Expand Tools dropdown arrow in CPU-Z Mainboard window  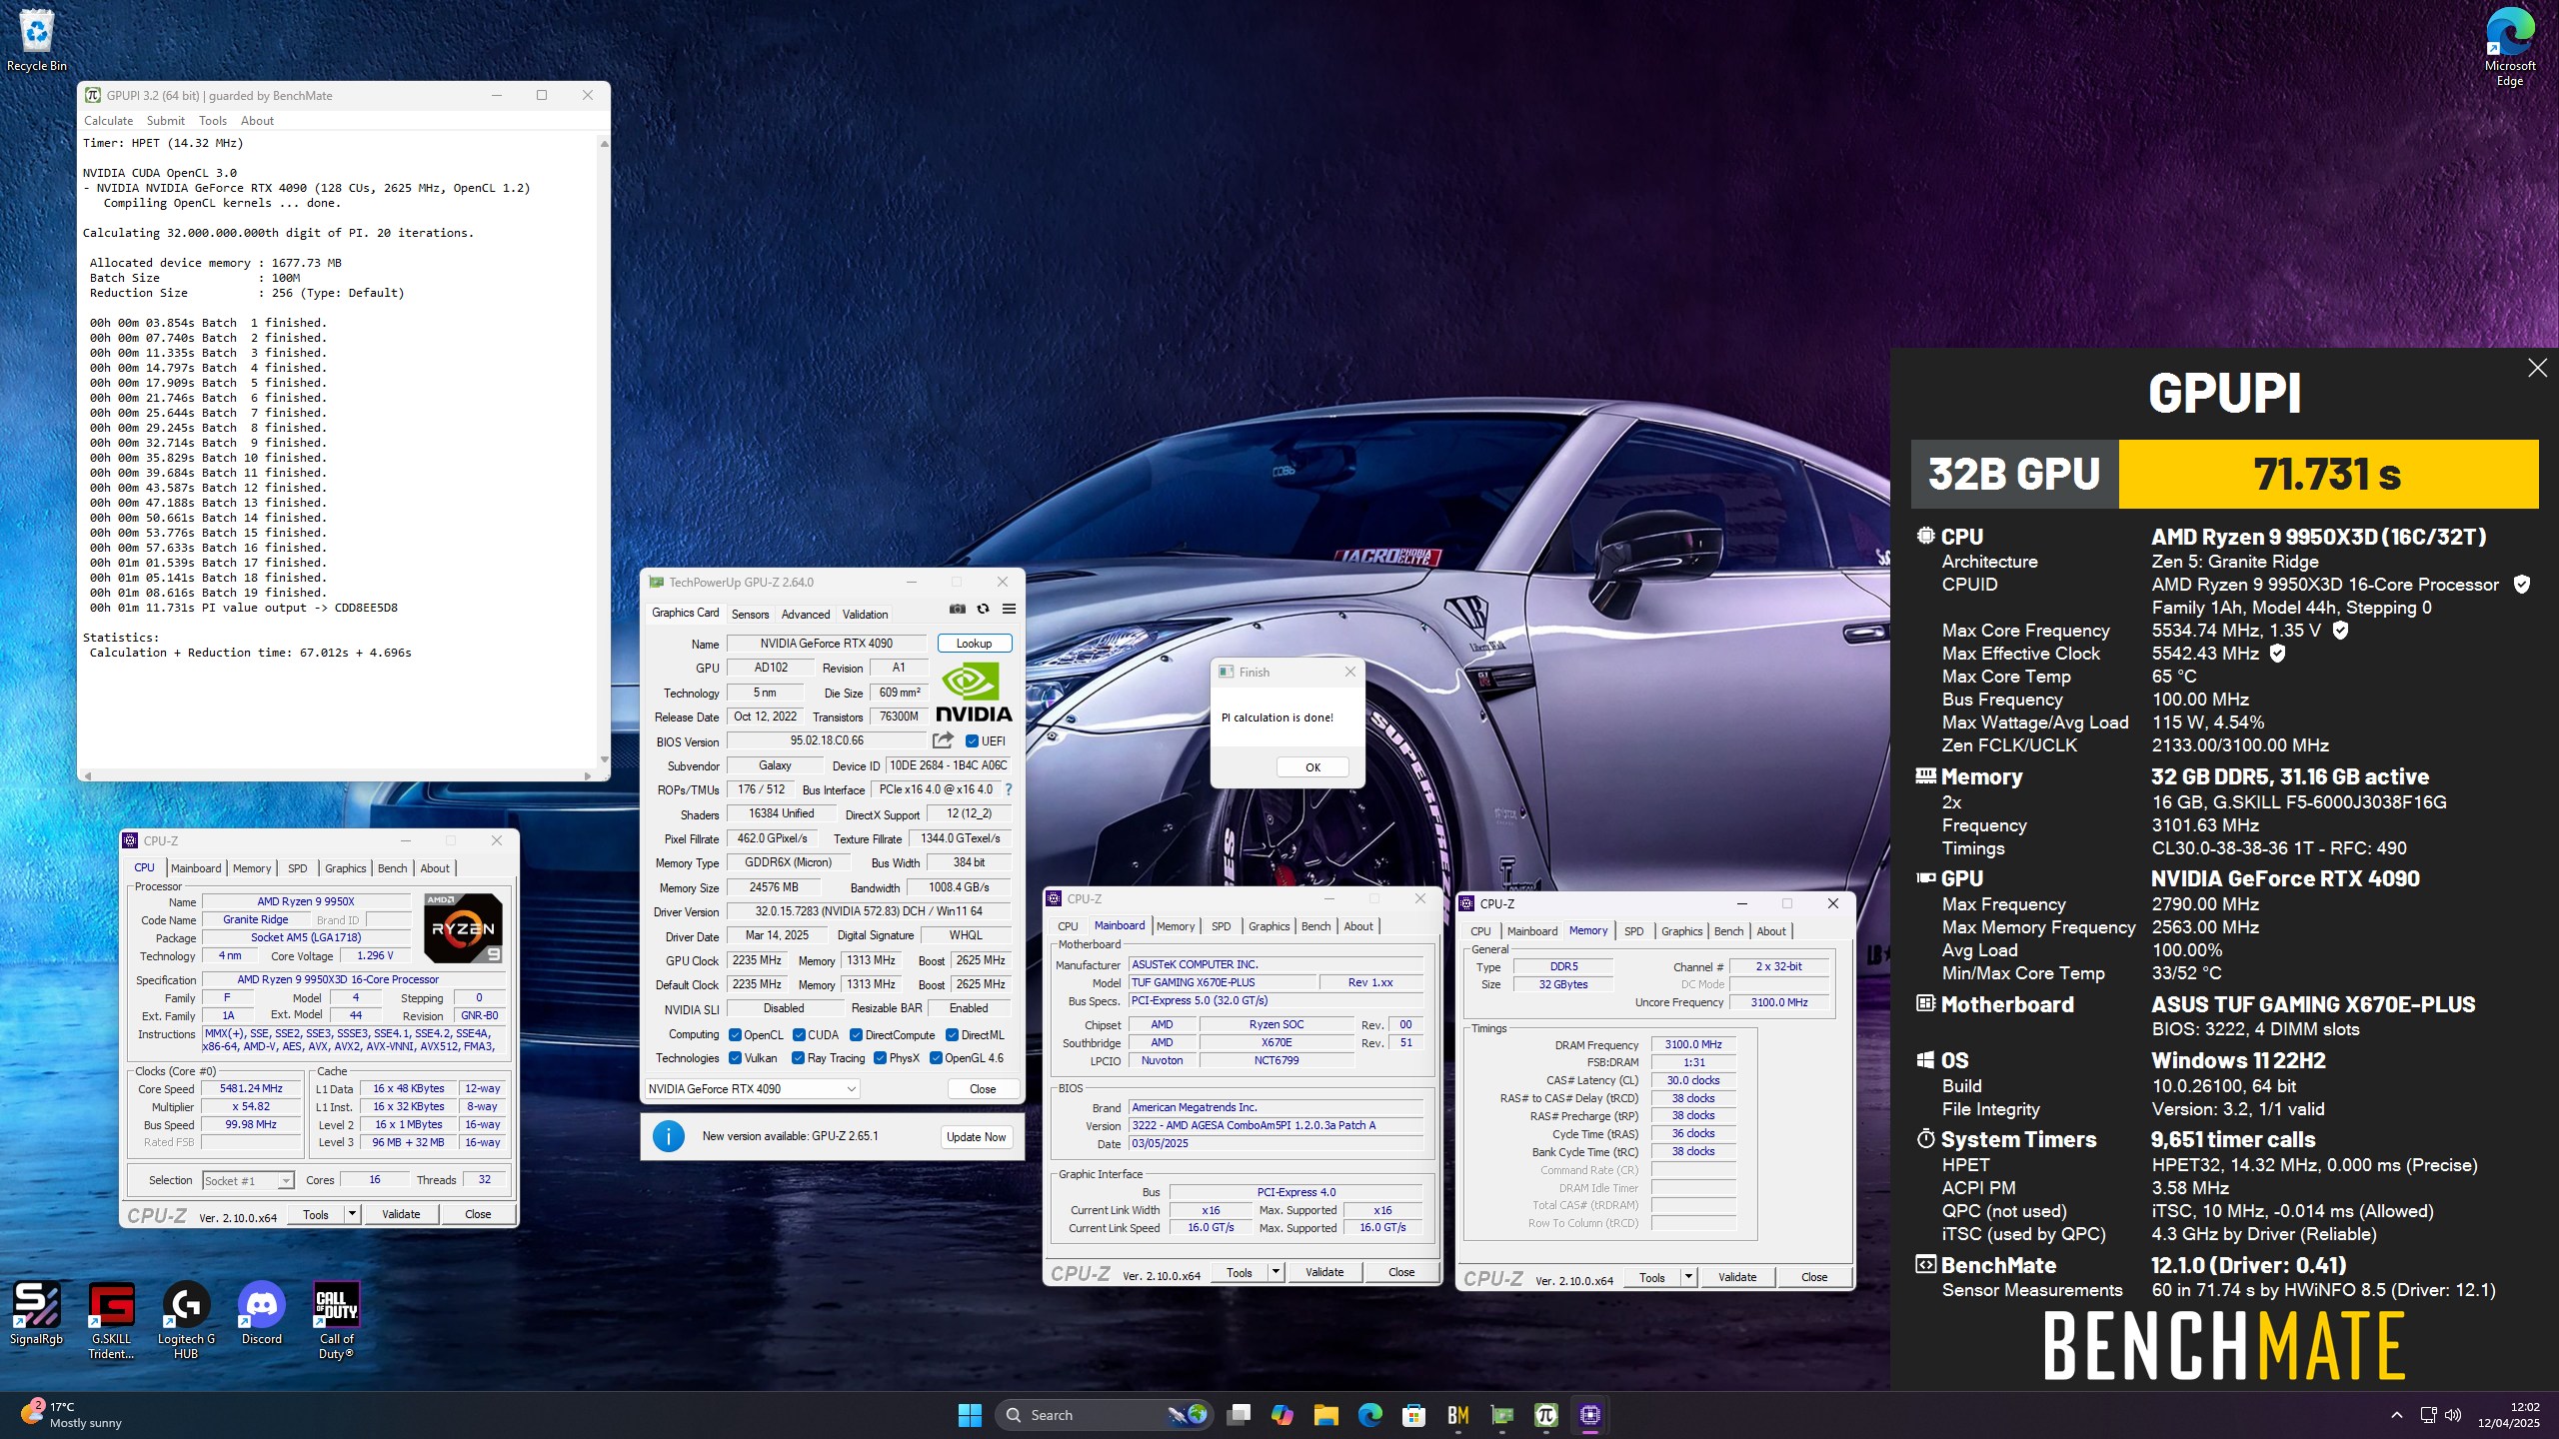pos(1276,1272)
